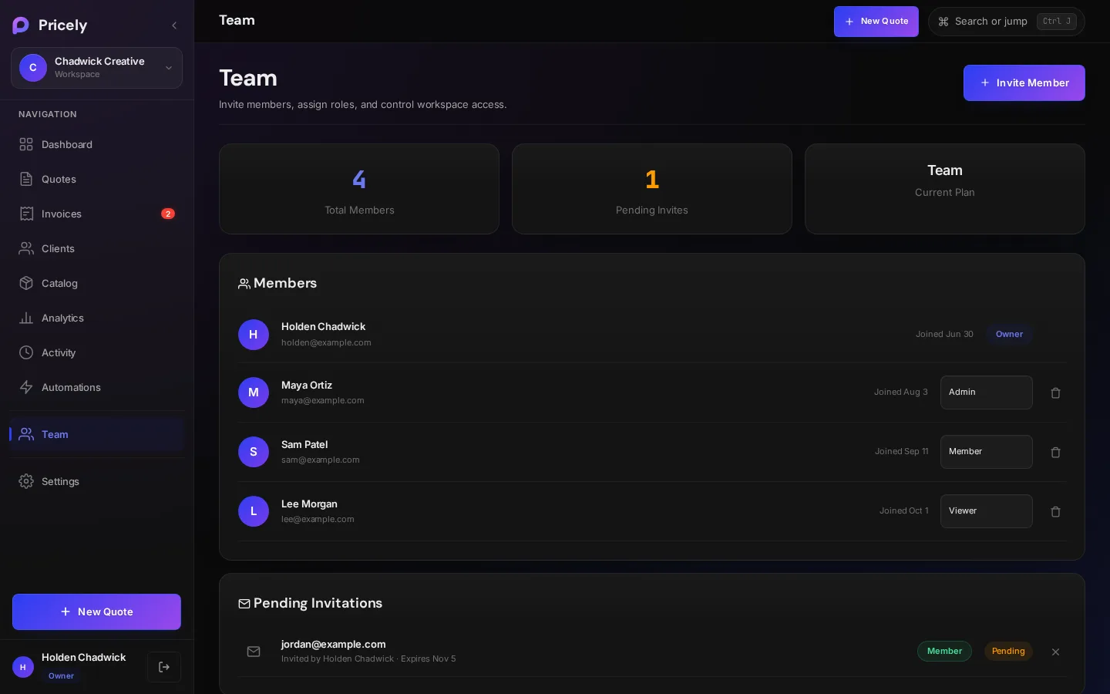Click the Pricely logo icon

(x=21, y=25)
